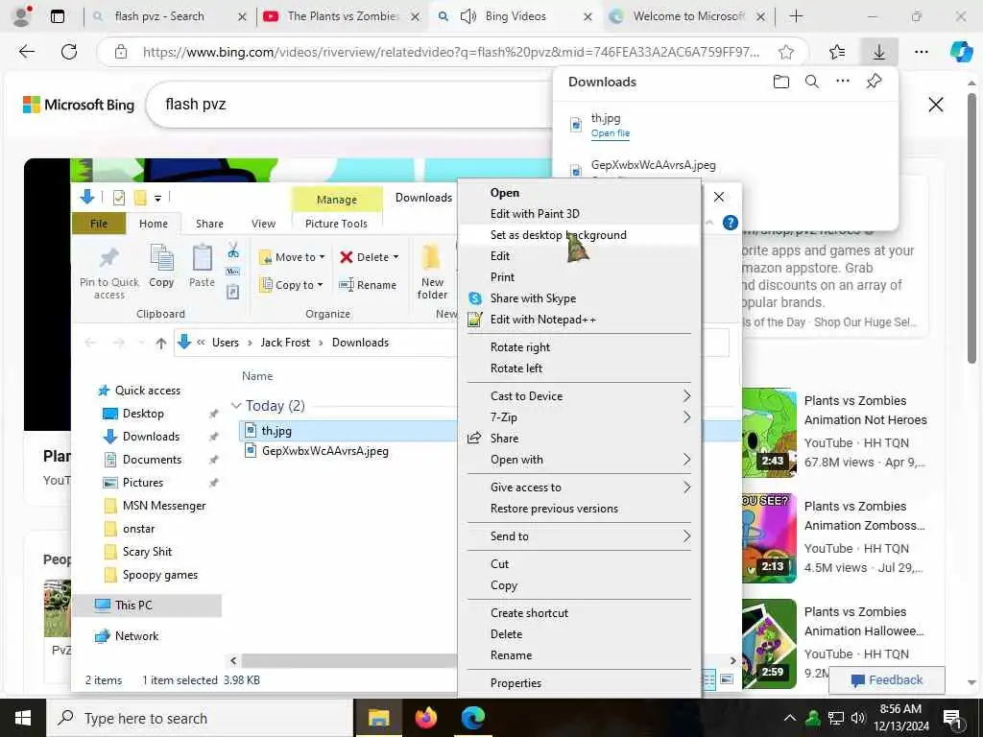
Task: Click Rename in the Organize group
Action: (x=368, y=285)
